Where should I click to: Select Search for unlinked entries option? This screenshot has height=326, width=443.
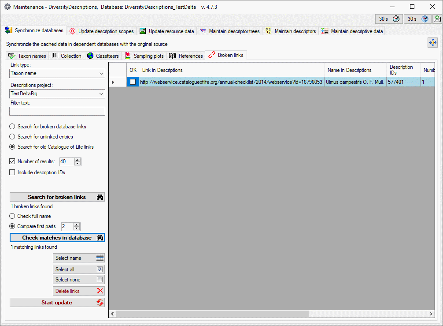(12, 137)
